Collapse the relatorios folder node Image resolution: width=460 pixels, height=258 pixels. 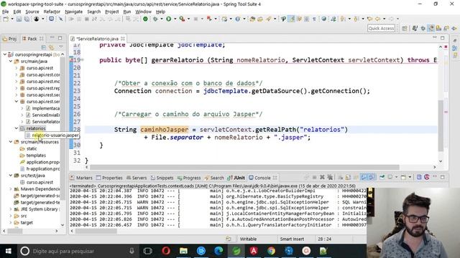pyautogui.click(x=17, y=128)
